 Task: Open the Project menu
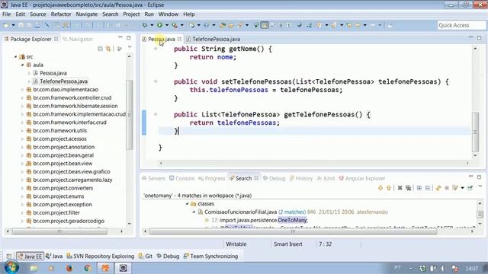coord(131,14)
